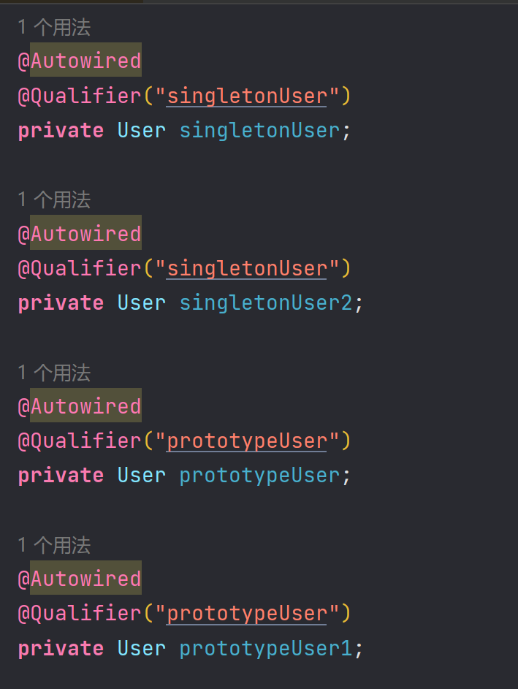Select the @Autowired annotation above singletonUser2

point(80,233)
